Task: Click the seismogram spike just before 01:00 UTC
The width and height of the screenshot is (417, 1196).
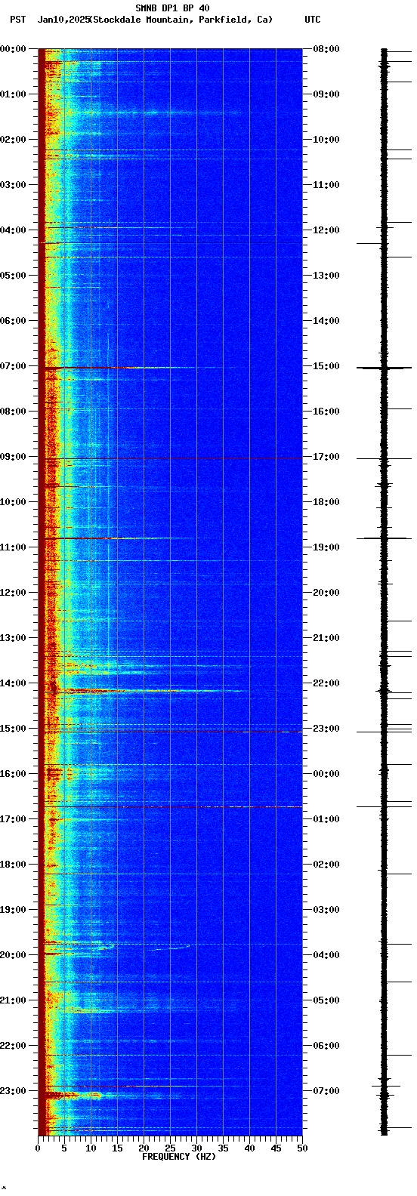Action: click(384, 807)
